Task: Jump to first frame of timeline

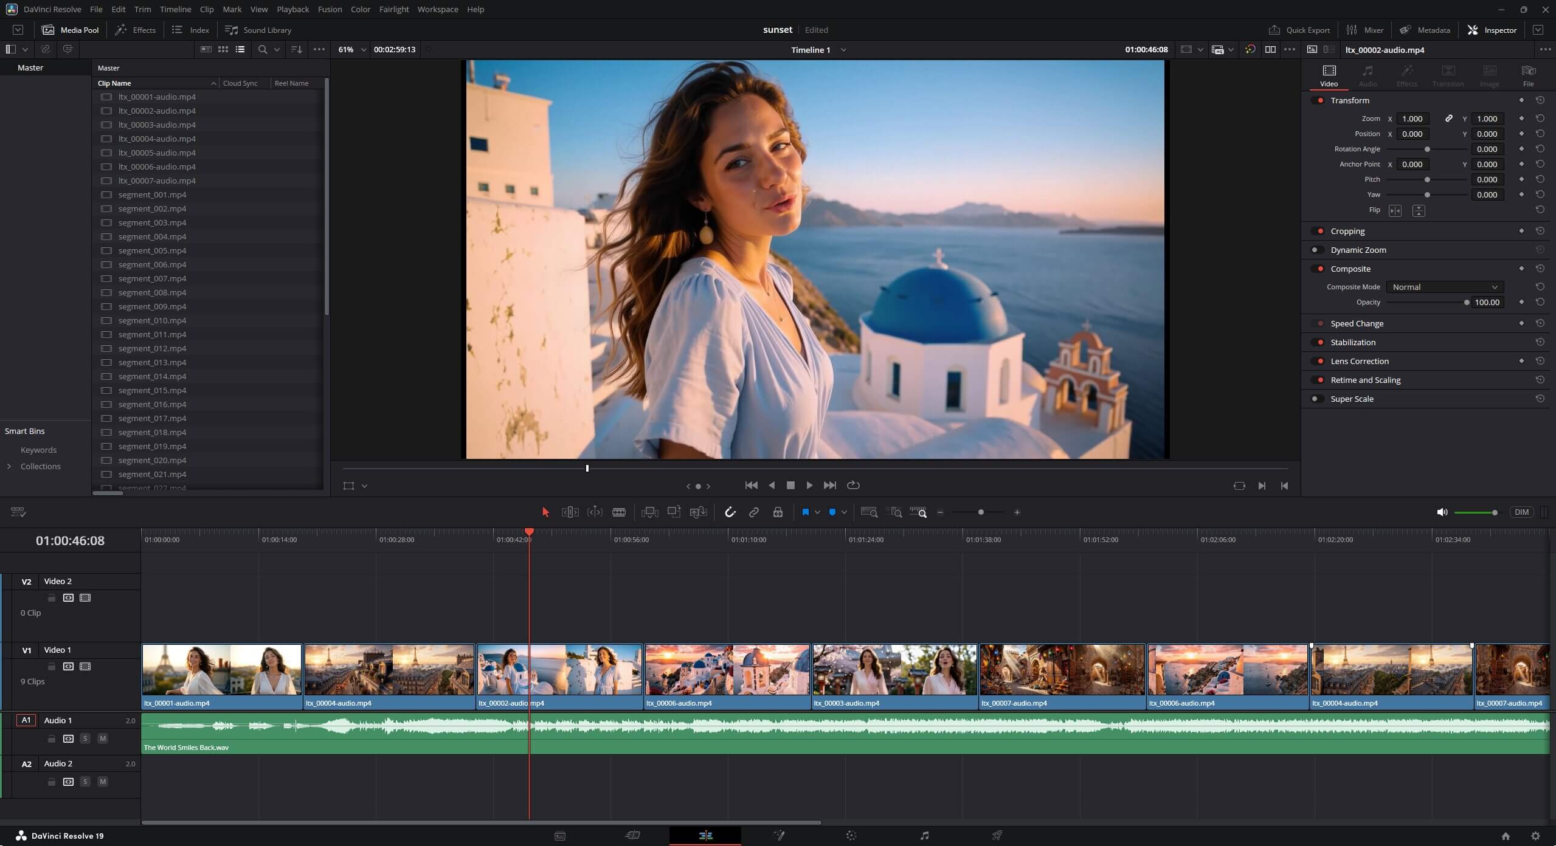Action: pos(751,485)
